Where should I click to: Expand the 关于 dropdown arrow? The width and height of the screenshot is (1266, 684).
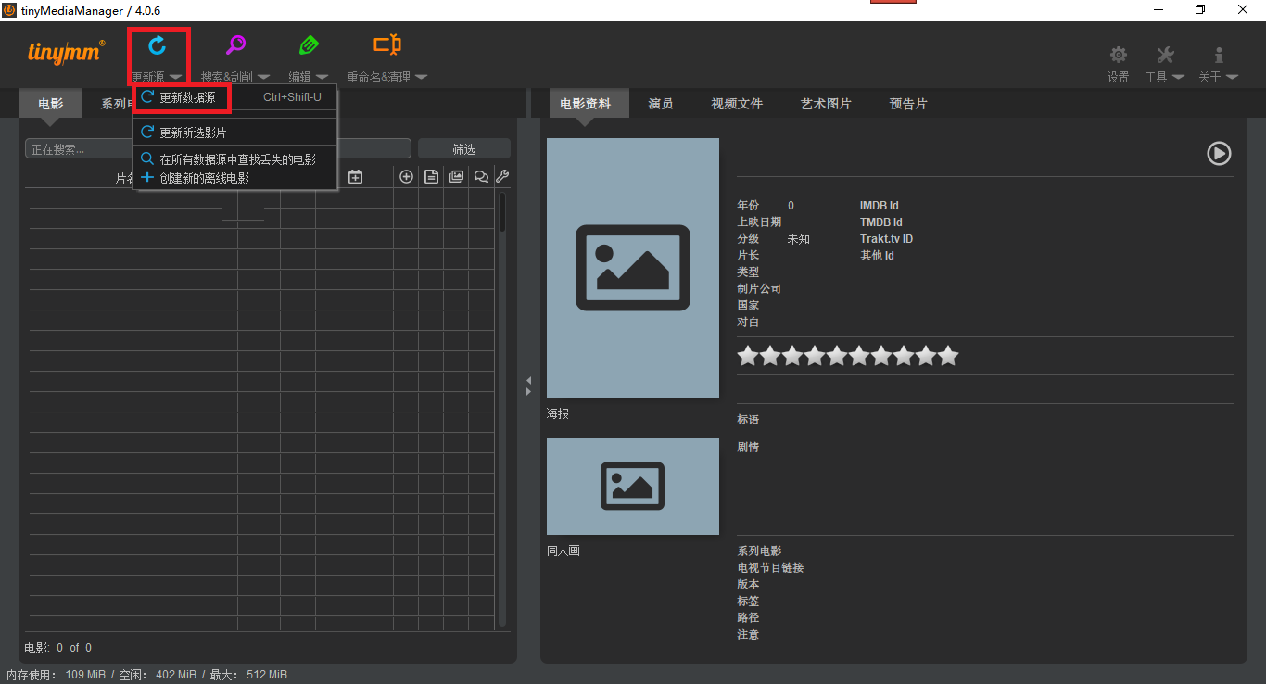pyautogui.click(x=1232, y=77)
